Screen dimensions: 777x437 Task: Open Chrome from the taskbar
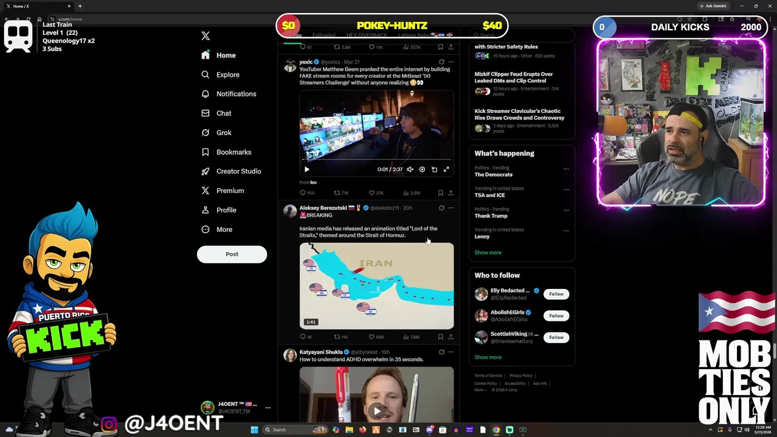[x=496, y=430]
